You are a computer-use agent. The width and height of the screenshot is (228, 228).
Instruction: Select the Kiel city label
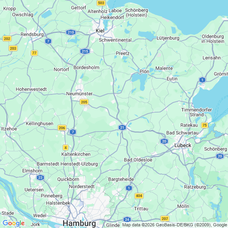(x=100, y=31)
